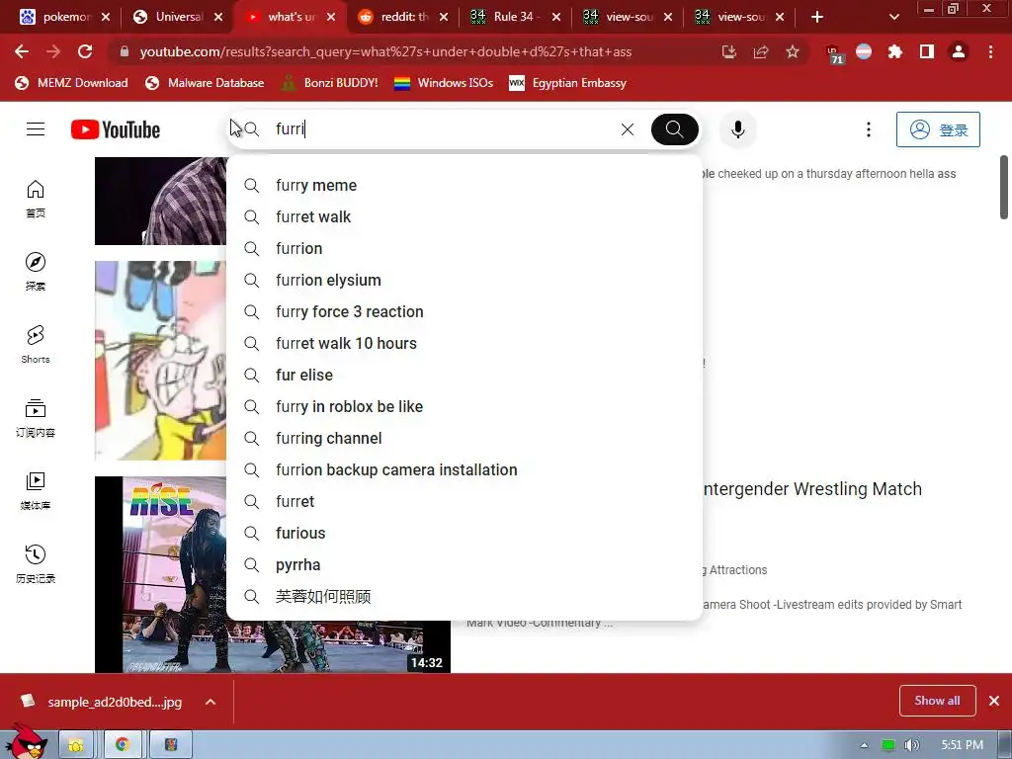The width and height of the screenshot is (1012, 759).
Task: Open the Bonzi BUDDY! bookmark
Action: (x=330, y=83)
